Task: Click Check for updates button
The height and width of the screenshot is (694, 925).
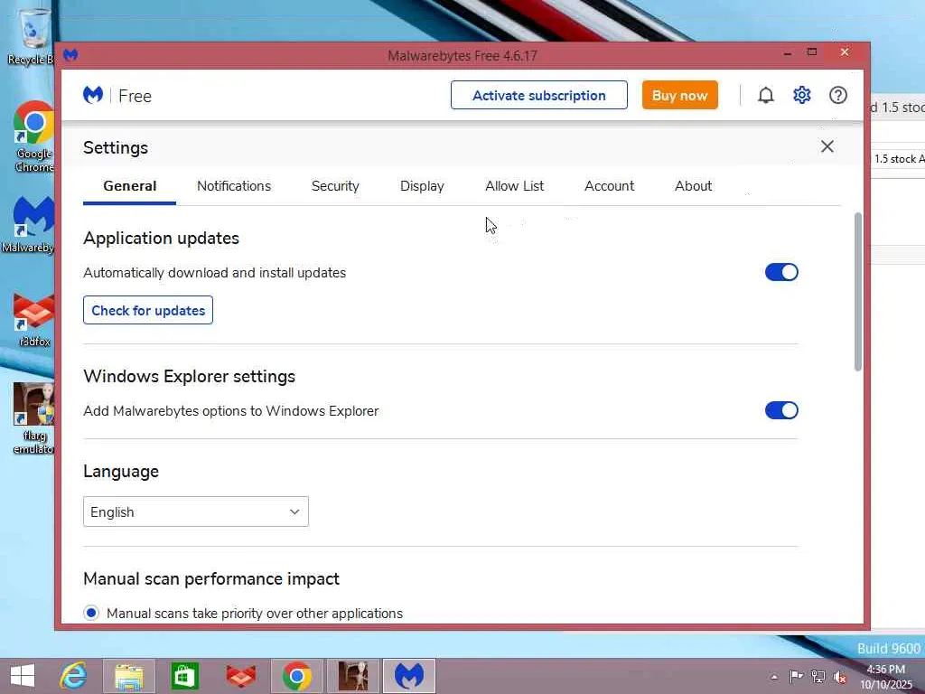Action: pyautogui.click(x=148, y=311)
